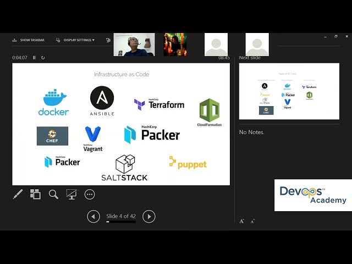Click the Docker logo on slide
The width and height of the screenshot is (352, 264).
point(54,102)
